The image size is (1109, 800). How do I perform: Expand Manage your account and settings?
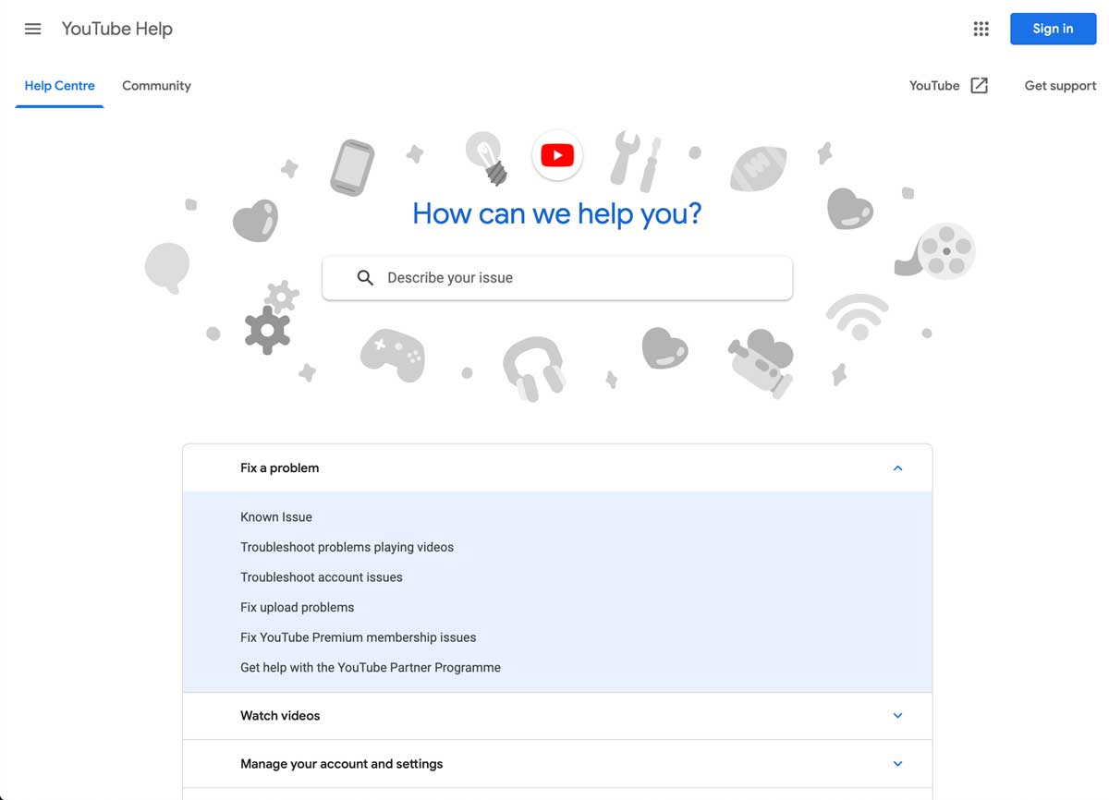(x=897, y=764)
